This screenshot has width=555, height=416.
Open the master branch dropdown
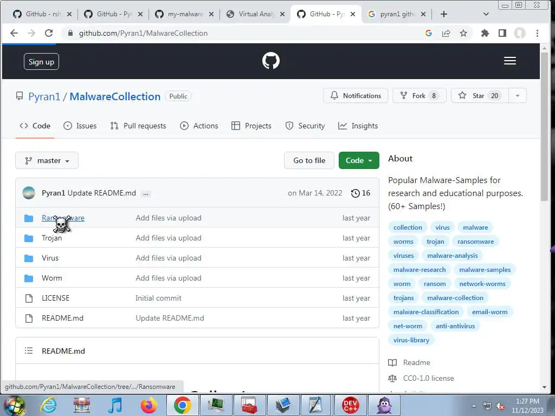point(47,160)
